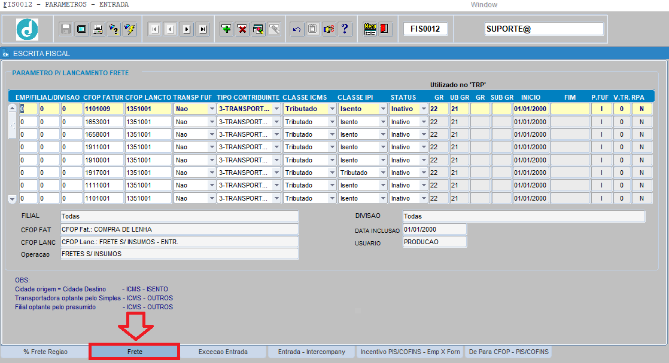Image resolution: width=669 pixels, height=363 pixels.
Task: Expand CLASSE ICMS dropdown in row 1111001
Action: [x=332, y=186]
